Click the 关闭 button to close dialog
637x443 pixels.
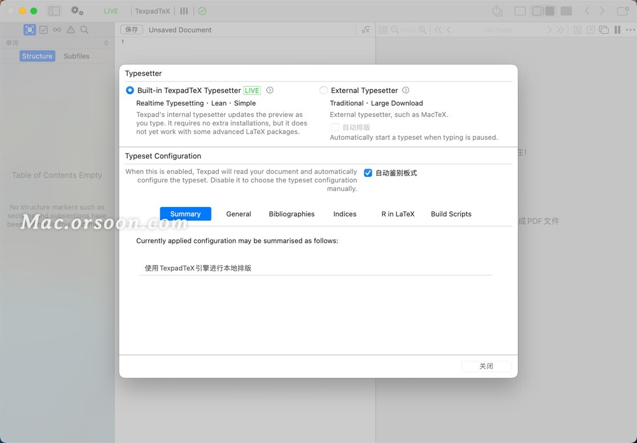point(487,366)
